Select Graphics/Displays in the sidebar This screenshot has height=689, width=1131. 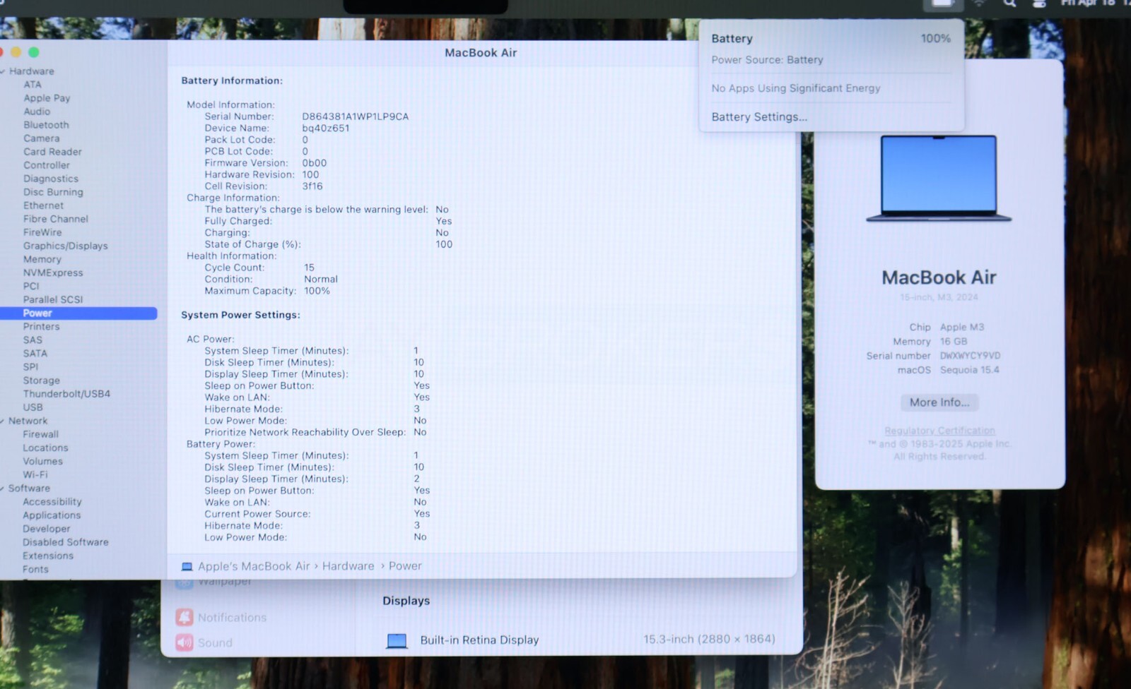point(66,246)
